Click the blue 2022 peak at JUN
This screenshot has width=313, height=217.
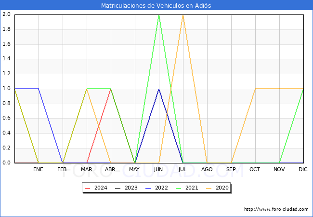pos(159,89)
